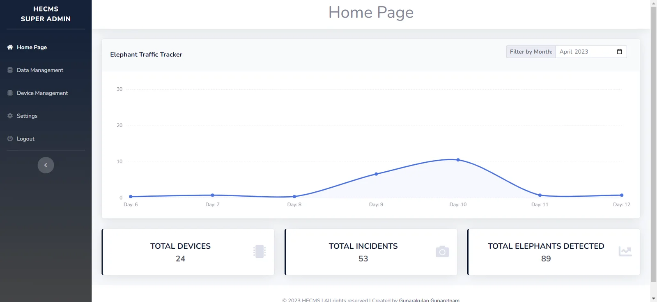Click the Day 9 chart data point
This screenshot has width=657, height=302.
[x=376, y=174]
